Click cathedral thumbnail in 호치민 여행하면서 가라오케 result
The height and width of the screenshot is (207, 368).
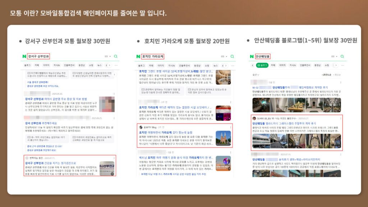click(x=223, y=138)
